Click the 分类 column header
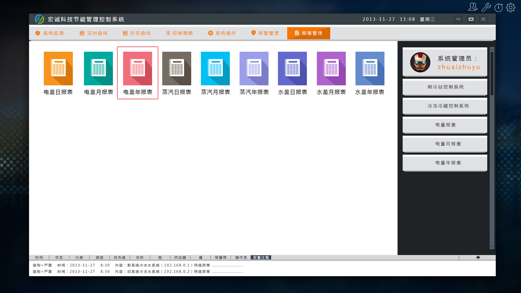Viewport: 521px width, 293px height. [79, 257]
